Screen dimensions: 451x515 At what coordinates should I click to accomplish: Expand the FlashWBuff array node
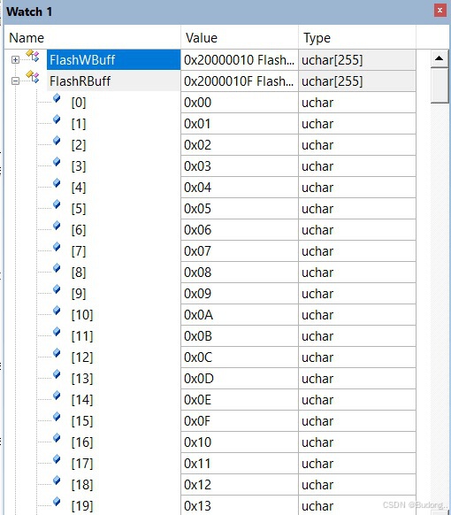pos(15,60)
